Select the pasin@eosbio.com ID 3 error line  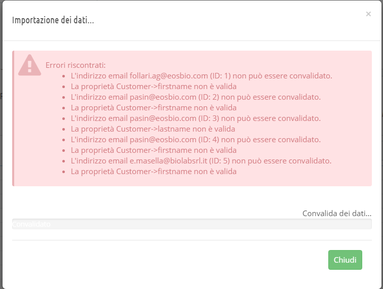pos(196,118)
